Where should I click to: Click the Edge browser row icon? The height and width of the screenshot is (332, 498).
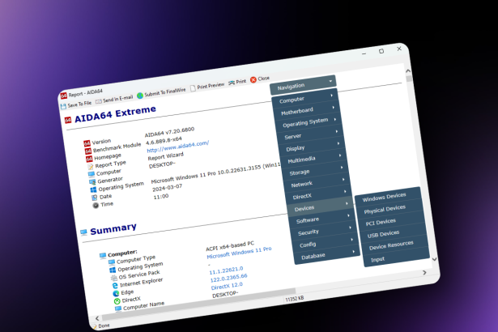116,293
